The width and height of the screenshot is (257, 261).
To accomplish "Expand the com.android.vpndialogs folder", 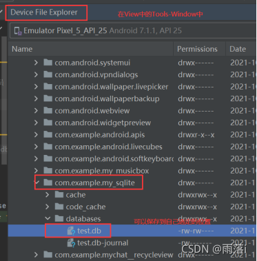I will click(x=36, y=74).
